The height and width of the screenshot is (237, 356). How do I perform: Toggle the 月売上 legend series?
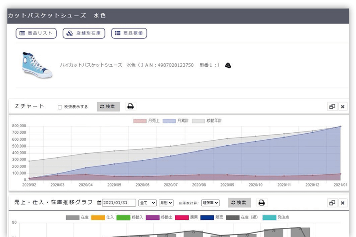tap(140, 121)
